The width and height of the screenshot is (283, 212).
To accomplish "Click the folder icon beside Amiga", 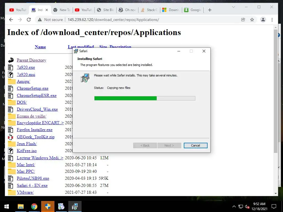I will point(12,81).
